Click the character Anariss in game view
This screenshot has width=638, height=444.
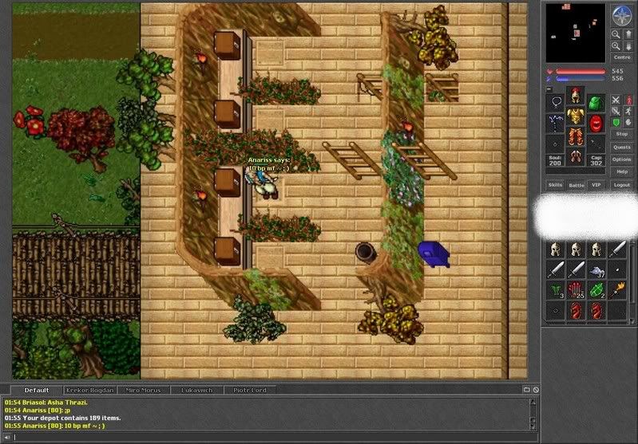click(x=262, y=185)
